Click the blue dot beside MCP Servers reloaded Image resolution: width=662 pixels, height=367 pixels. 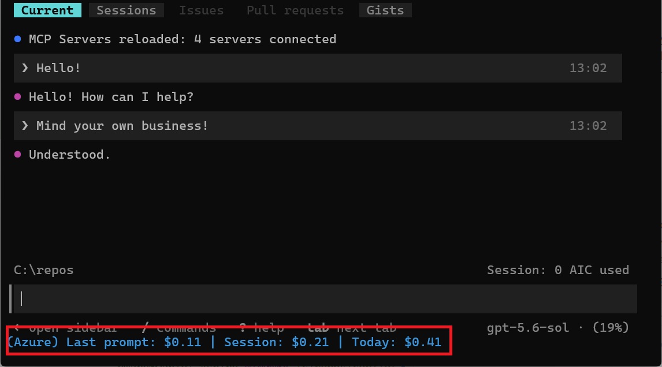coord(18,39)
